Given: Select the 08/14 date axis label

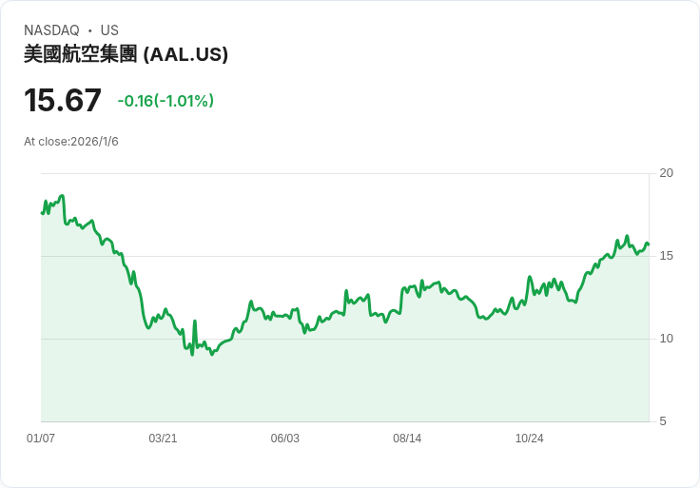Looking at the screenshot, I should coord(407,439).
